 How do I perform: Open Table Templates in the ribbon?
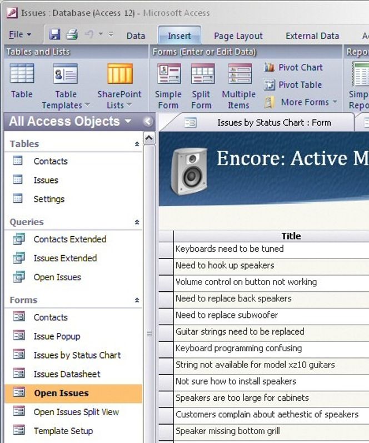(66, 87)
